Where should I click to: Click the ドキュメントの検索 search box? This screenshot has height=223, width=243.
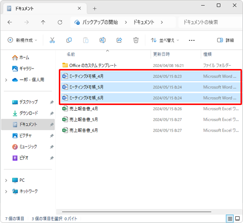[x=210, y=22]
